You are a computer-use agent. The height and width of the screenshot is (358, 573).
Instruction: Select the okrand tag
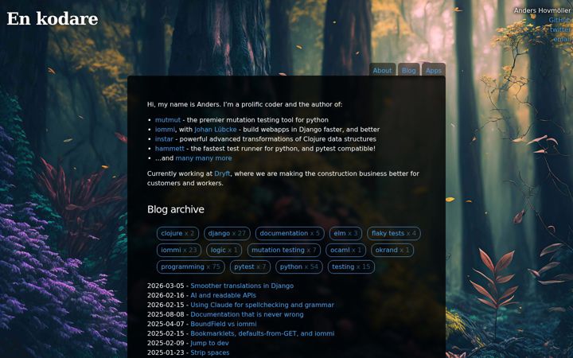392,250
